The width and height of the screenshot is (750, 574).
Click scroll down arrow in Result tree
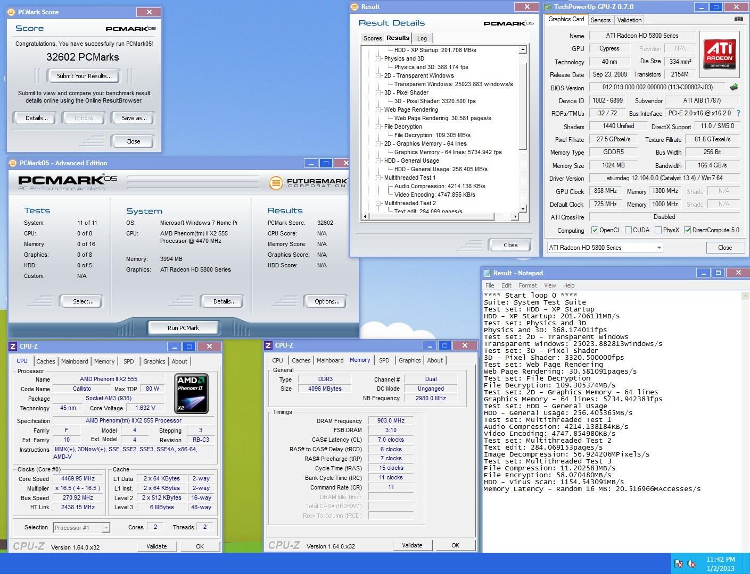[523, 209]
